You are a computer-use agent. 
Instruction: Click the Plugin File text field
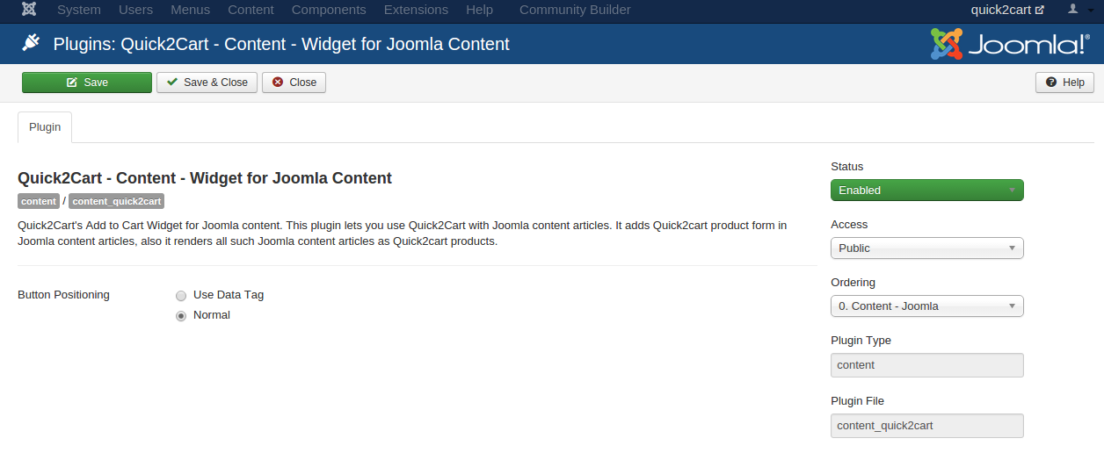(x=926, y=426)
